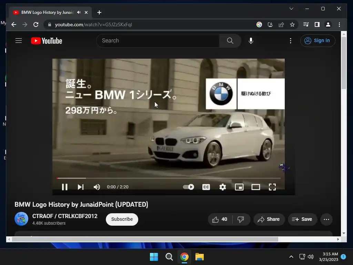Open the Google icon in address bar
The width and height of the screenshot is (353, 265).
(259, 24)
